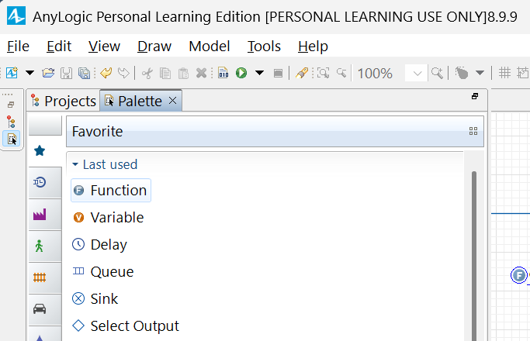530x341 pixels.
Task: Open the View menu
Action: (x=104, y=46)
